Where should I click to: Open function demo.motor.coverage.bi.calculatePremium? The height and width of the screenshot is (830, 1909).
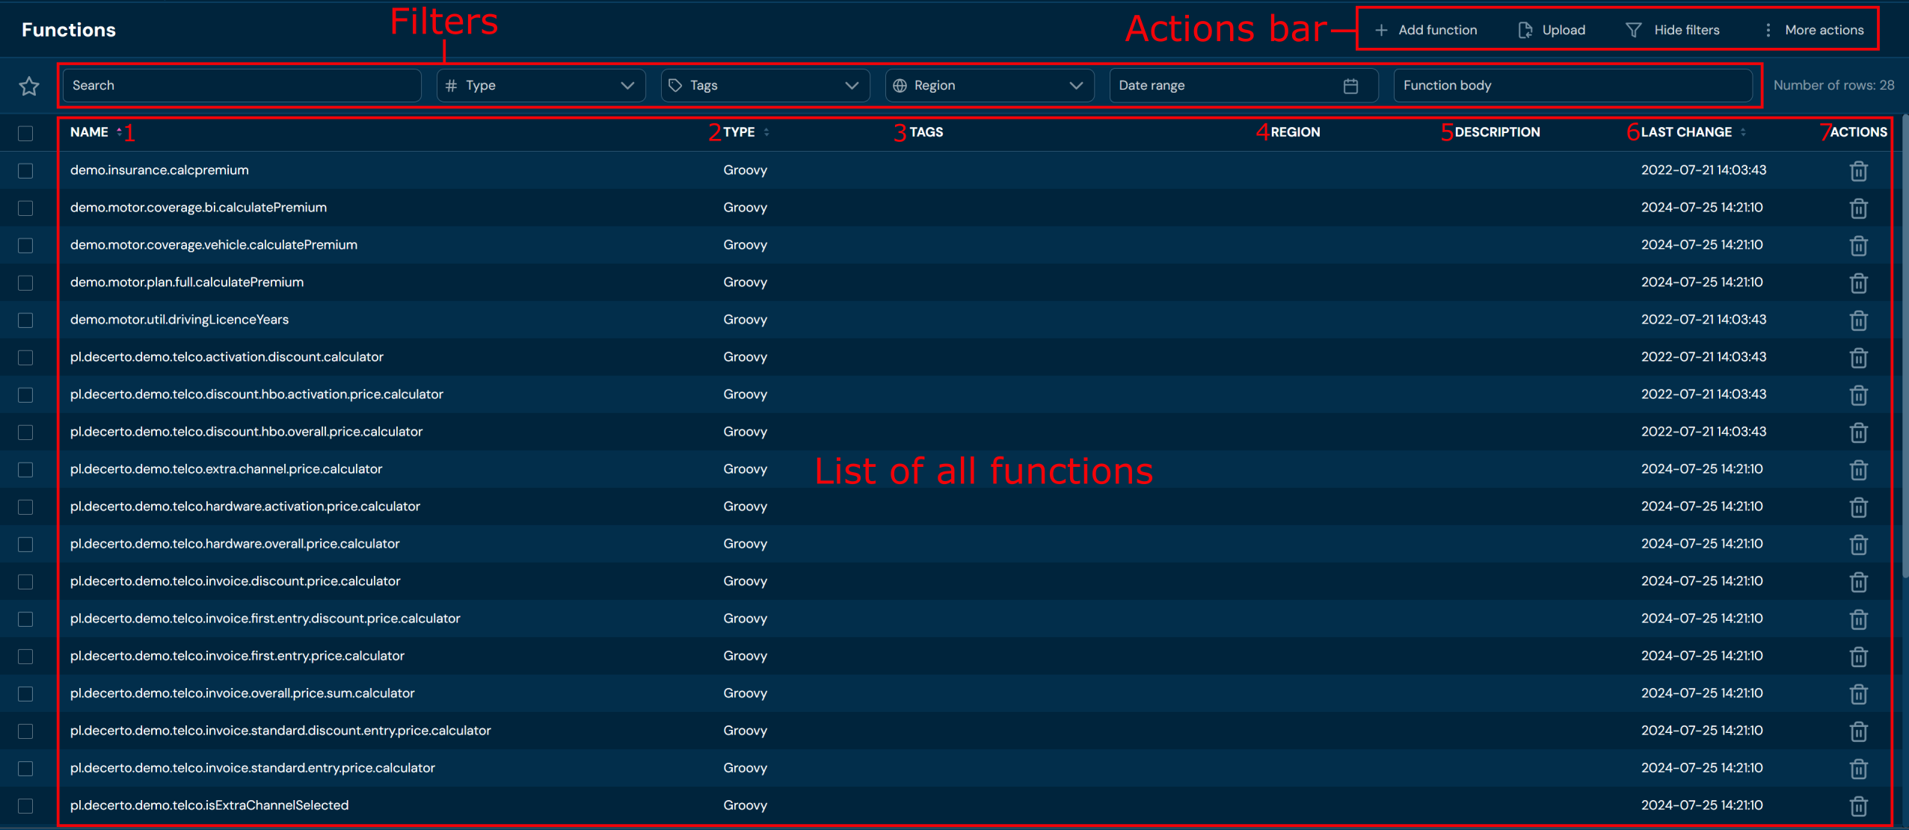click(198, 208)
